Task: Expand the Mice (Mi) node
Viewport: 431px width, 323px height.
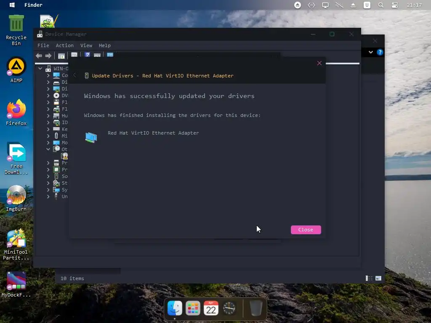Action: point(48,136)
